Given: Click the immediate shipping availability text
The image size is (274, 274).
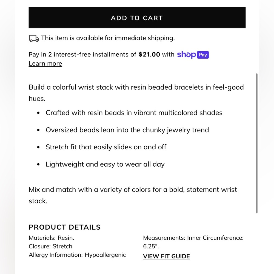Looking at the screenshot, I should point(108,38).
